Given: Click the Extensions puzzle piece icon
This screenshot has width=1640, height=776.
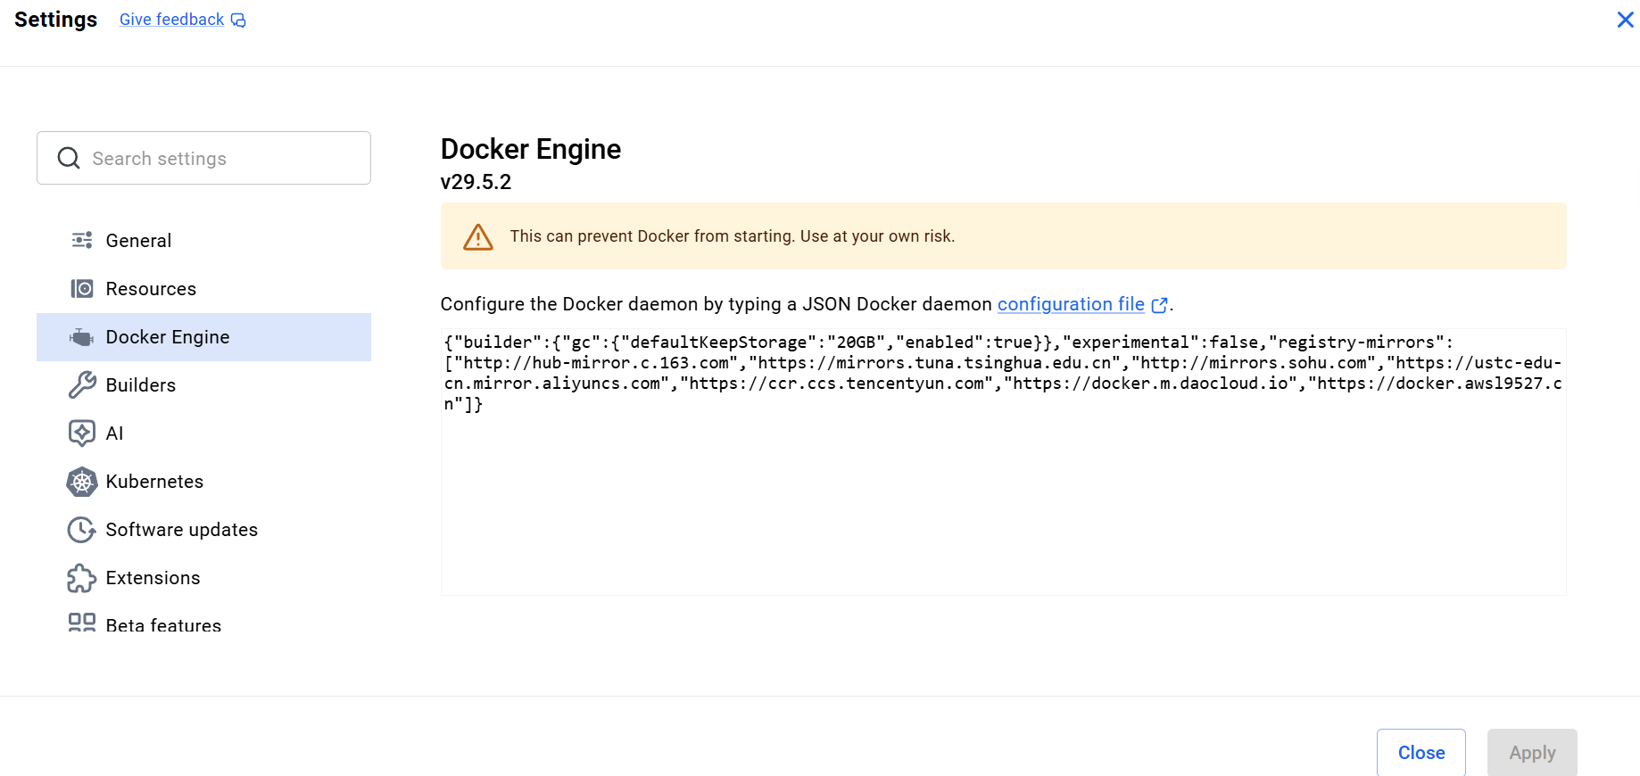Looking at the screenshot, I should (x=82, y=578).
